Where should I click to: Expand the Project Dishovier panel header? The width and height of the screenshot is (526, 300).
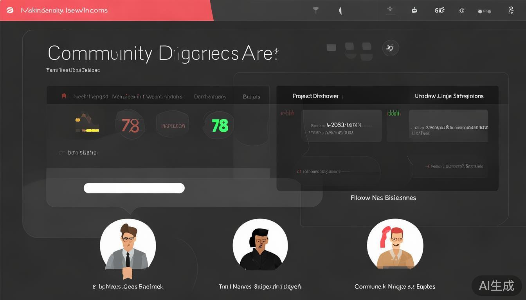coord(315,96)
